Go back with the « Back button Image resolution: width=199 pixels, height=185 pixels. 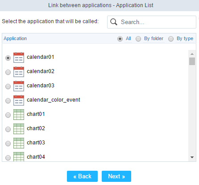click(x=82, y=176)
